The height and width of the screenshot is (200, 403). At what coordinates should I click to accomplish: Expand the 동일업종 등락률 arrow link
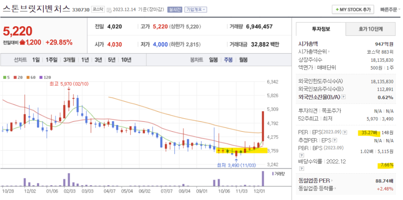pos(336,188)
